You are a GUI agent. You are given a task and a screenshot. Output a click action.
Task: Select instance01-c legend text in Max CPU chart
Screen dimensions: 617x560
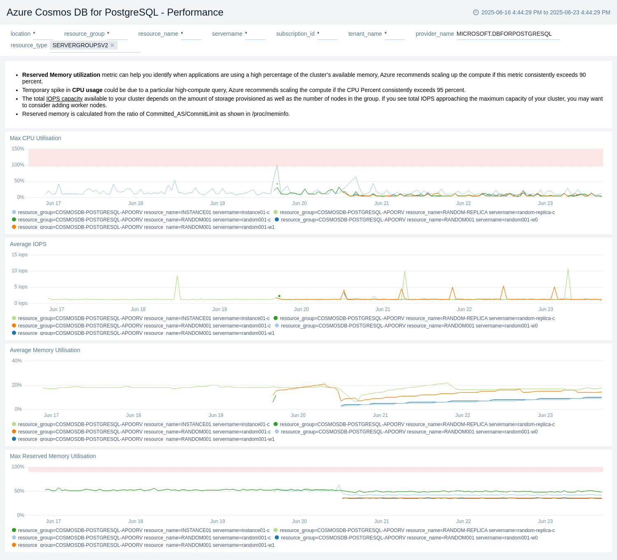click(144, 212)
